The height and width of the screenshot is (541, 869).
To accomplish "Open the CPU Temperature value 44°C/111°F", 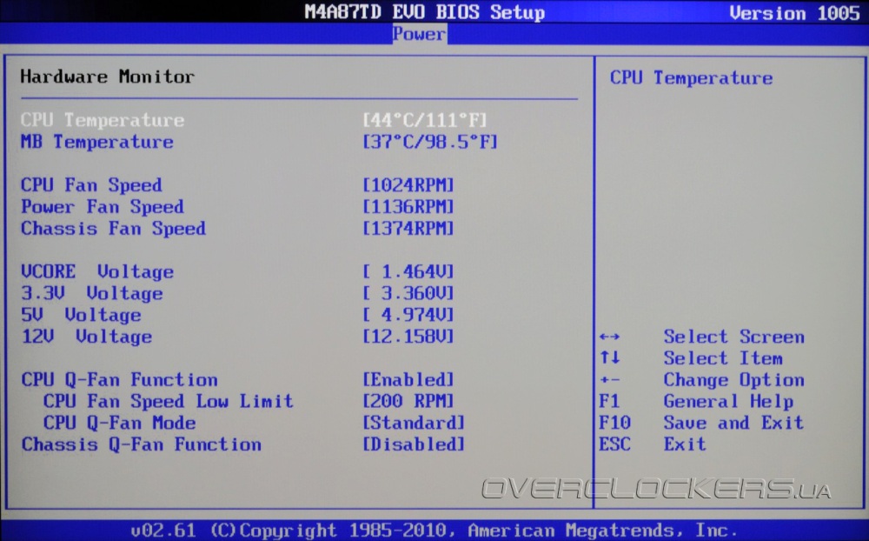I will point(425,120).
